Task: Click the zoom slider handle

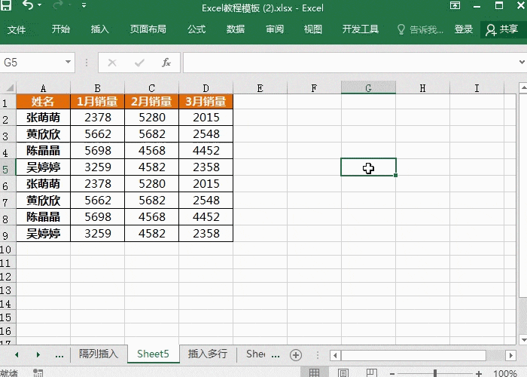Action: point(435,373)
